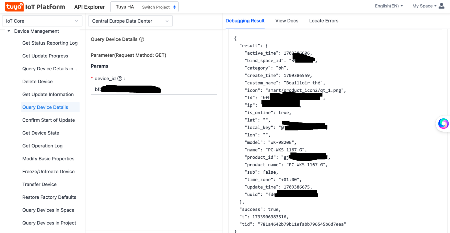Image resolution: width=450 pixels, height=233 pixels.
Task: Select Query Devices in Project
Action: [x=49, y=223]
